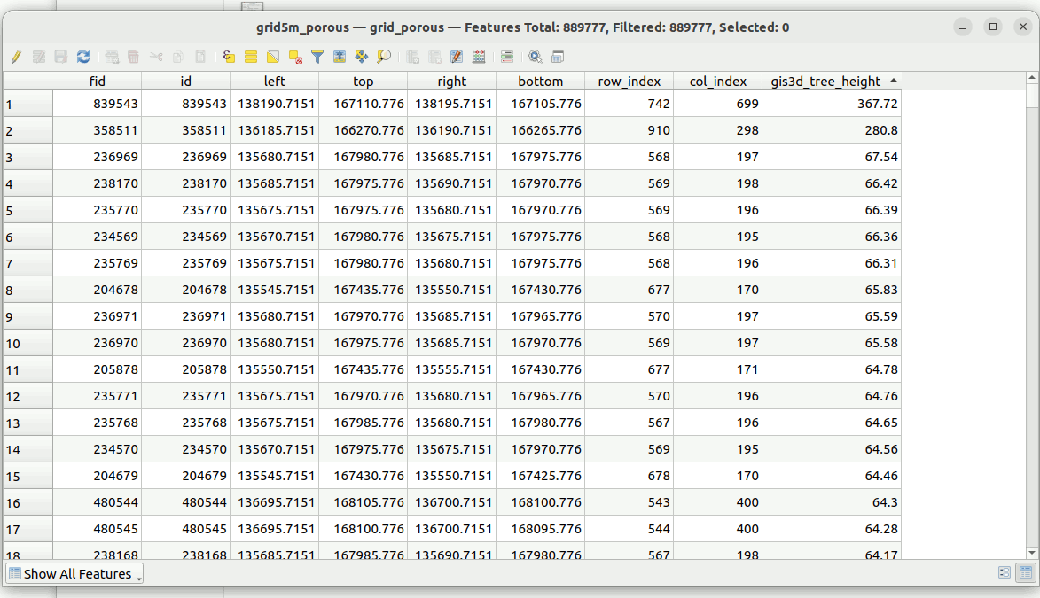
Task: Zoom map to selected rows
Action: click(x=384, y=57)
